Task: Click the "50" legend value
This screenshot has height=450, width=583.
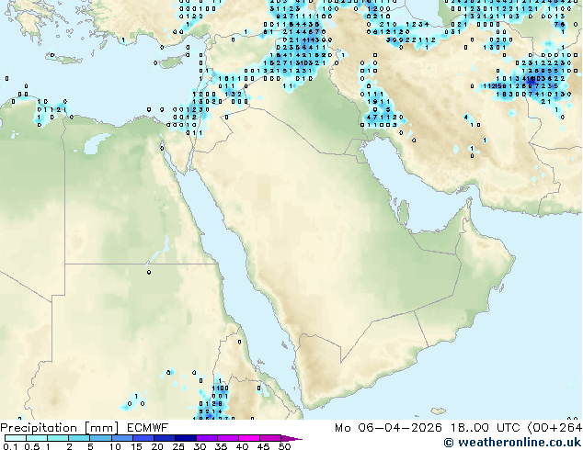Action: (x=284, y=446)
